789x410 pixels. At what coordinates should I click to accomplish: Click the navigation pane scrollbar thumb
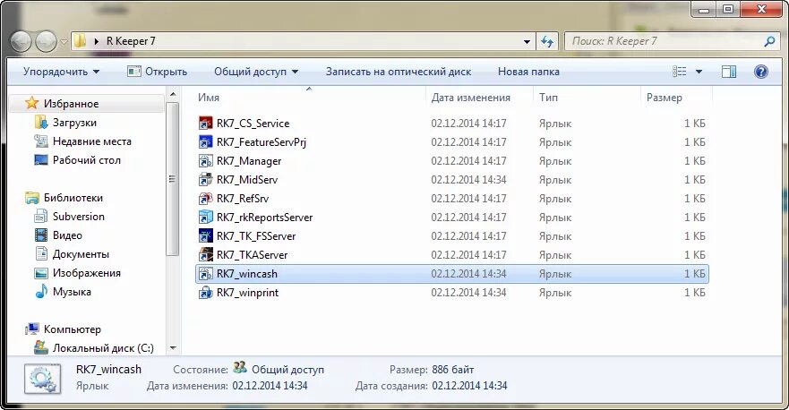[173, 178]
